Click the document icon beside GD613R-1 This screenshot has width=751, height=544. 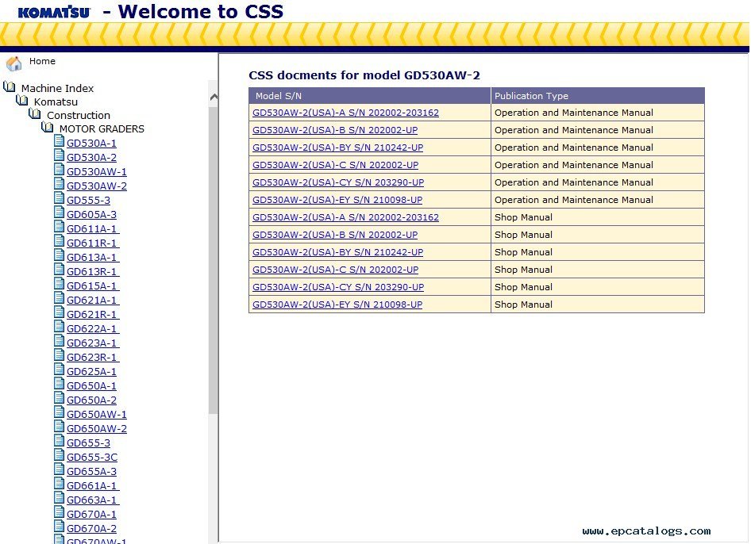tap(59, 270)
